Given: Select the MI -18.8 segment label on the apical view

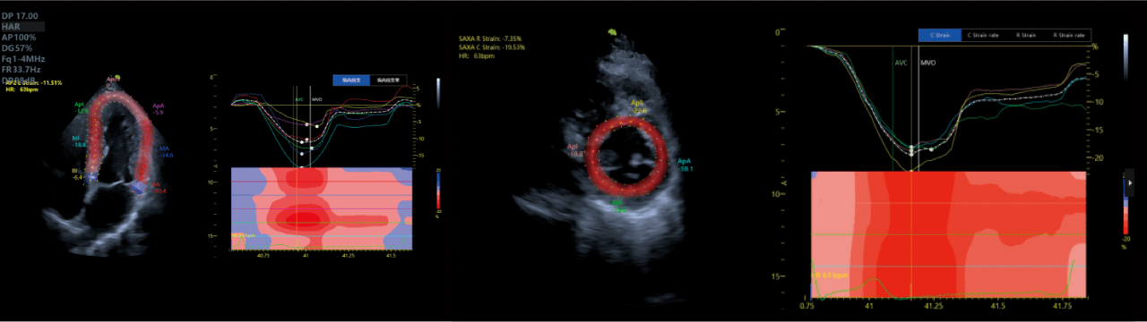Looking at the screenshot, I should [x=79, y=140].
